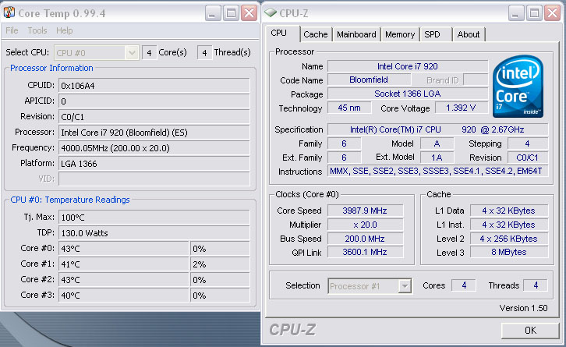Click the Package Socket 1366 LGA value
The image size is (566, 347).
pos(408,94)
